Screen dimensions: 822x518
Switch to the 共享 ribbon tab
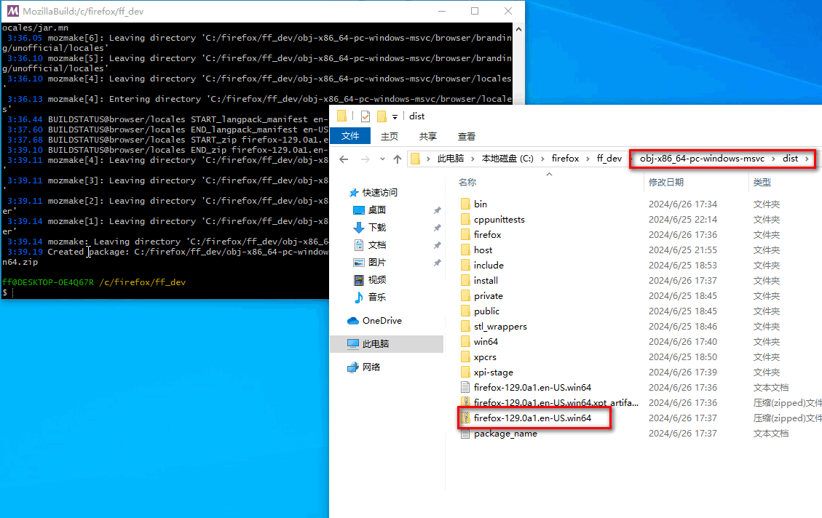[x=428, y=136]
